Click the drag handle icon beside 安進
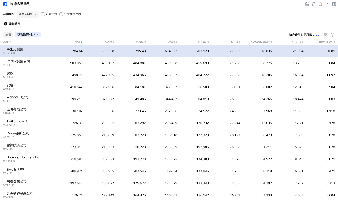The width and height of the screenshot is (338, 202). pyautogui.click(x=4, y=85)
